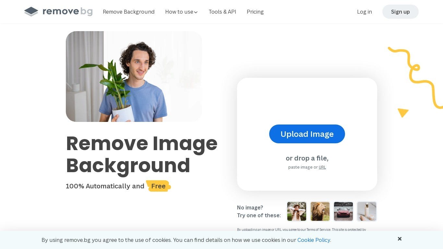Open the Remove Background nav item
443x249 pixels.
[128, 12]
